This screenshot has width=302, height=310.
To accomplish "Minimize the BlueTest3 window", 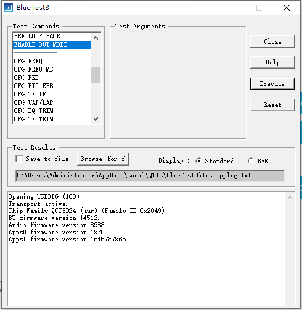I will click(x=233, y=8).
